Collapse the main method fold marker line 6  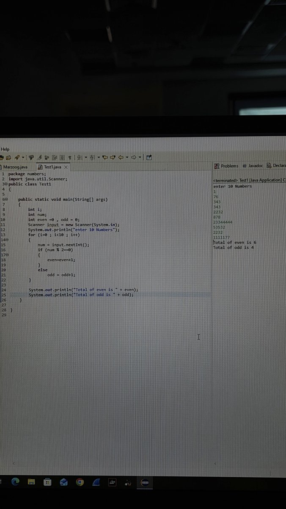click(x=5, y=199)
